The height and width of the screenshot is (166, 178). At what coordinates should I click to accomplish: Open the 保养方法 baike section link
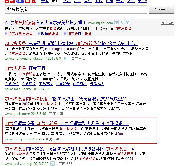97,84
